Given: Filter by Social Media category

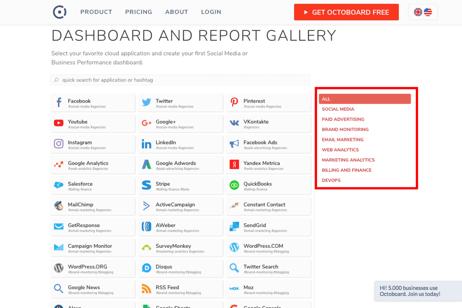Looking at the screenshot, I should [x=338, y=109].
